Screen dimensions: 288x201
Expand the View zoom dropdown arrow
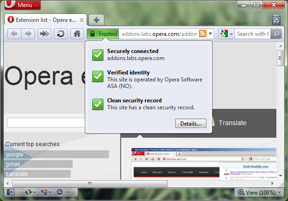click(280, 193)
